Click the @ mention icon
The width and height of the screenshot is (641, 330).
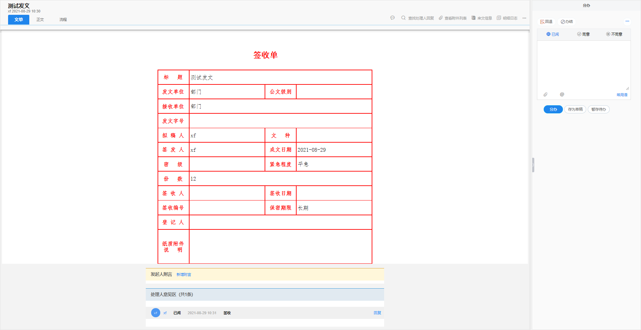(x=562, y=95)
